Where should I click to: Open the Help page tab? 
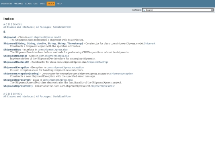click(x=59, y=4)
